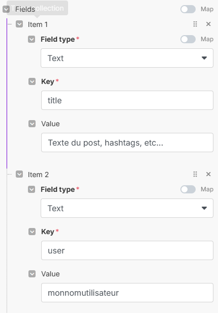This screenshot has width=218, height=313.
Task: Collapse Item 2 with its chevron
Action: tap(19, 174)
